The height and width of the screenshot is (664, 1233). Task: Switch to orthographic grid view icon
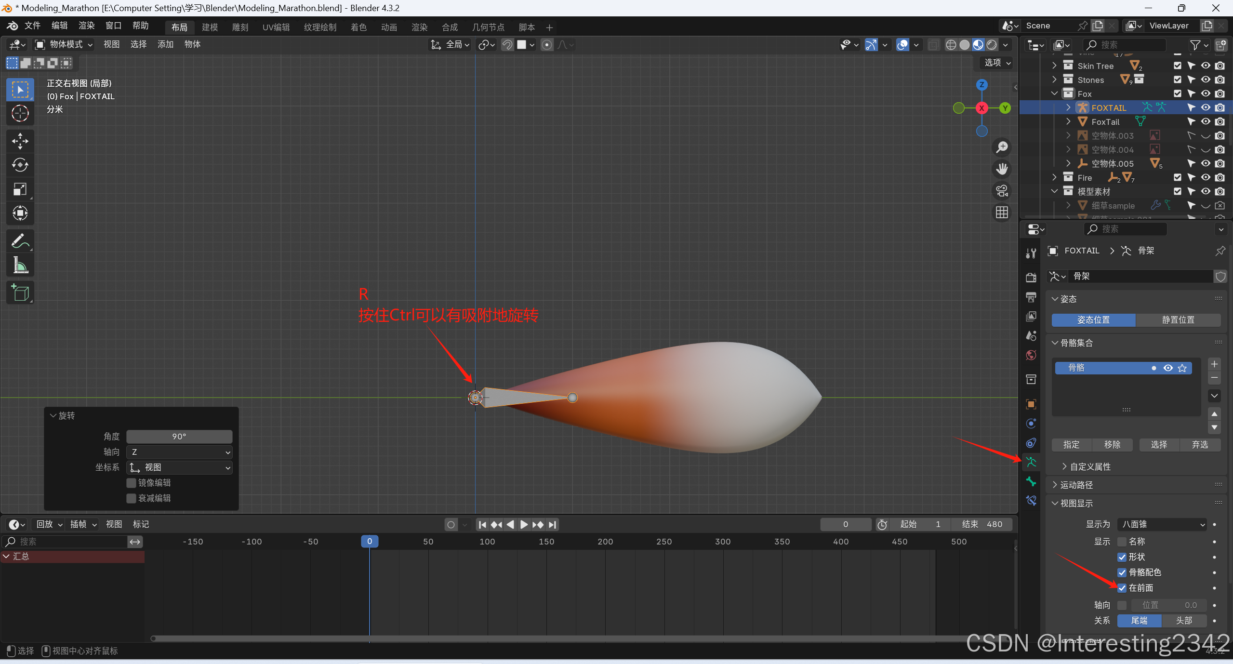pos(1002,212)
